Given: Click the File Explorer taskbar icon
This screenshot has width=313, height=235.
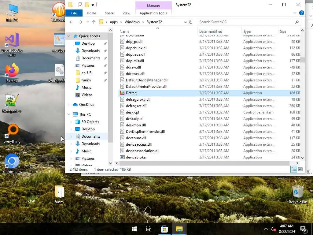Looking at the screenshot, I should [x=179, y=229].
